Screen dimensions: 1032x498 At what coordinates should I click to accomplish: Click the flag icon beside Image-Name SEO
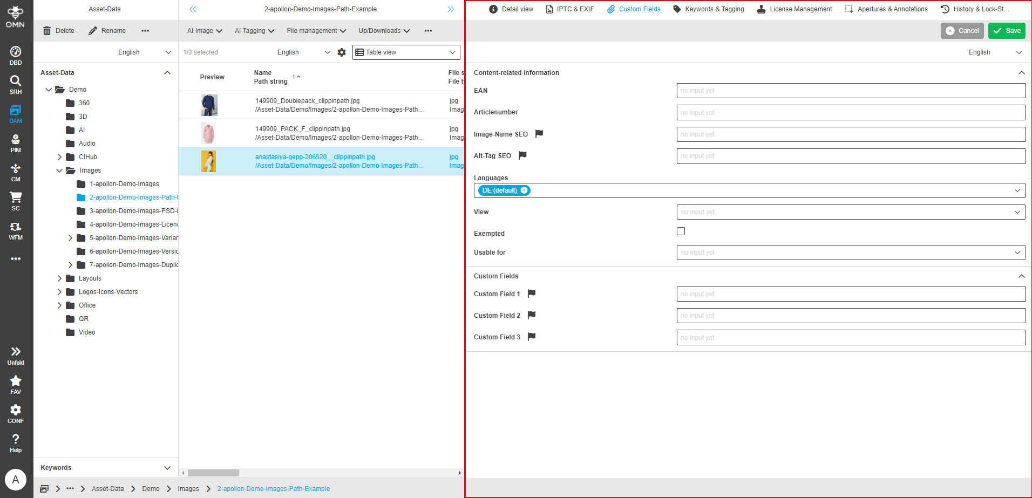point(539,133)
